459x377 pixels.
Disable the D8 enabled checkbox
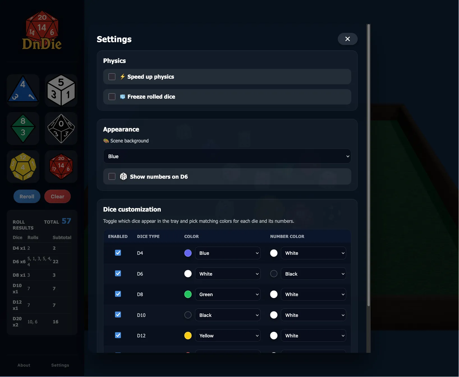(x=118, y=294)
